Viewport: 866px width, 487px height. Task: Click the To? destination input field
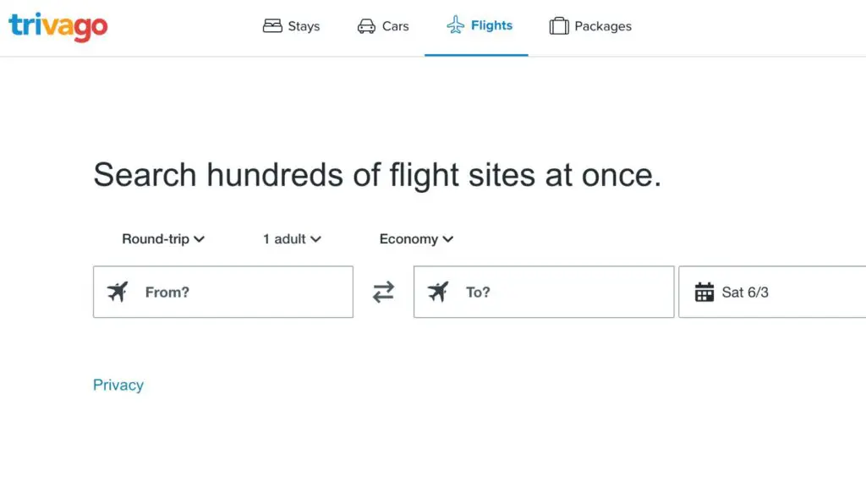point(543,292)
